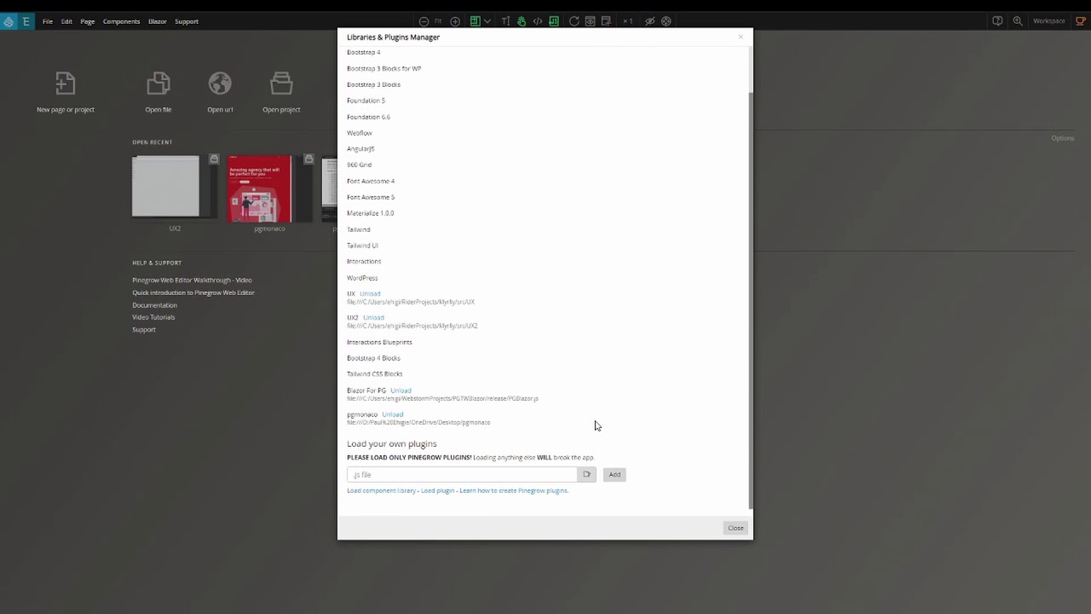This screenshot has width=1091, height=614.
Task: Click the dialog X close icon
Action: 741,37
